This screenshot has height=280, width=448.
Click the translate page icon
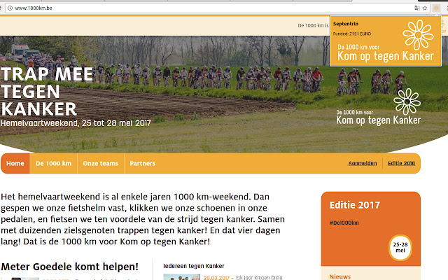(x=417, y=8)
